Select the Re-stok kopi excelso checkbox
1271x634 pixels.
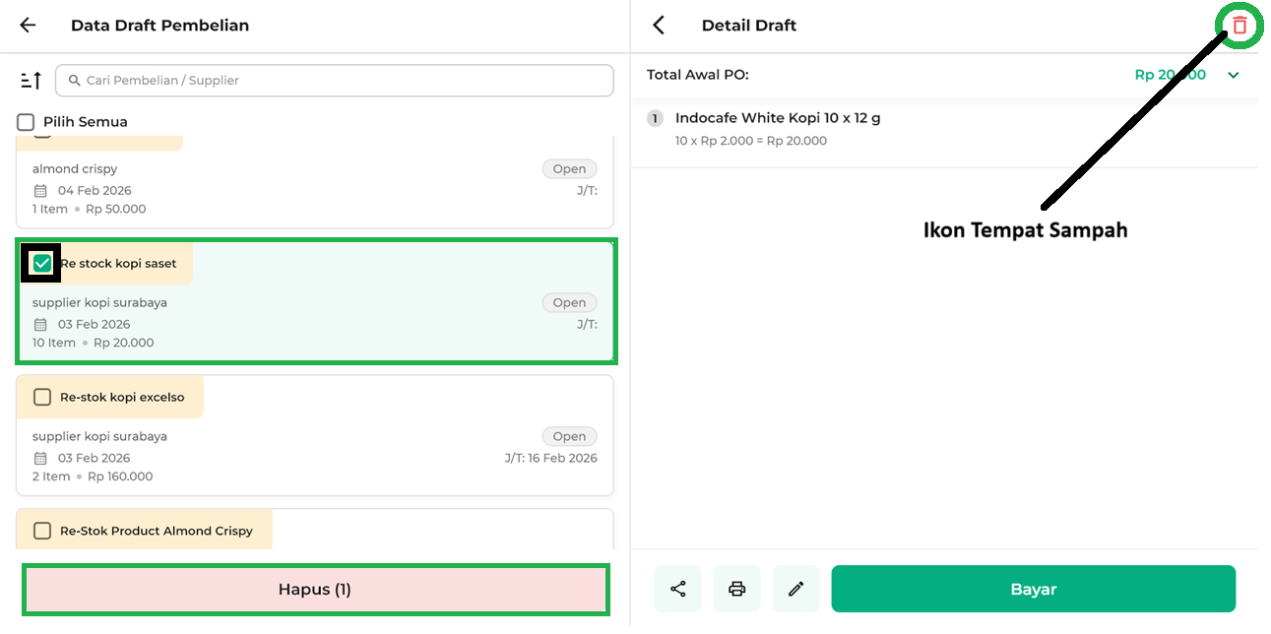[42, 397]
